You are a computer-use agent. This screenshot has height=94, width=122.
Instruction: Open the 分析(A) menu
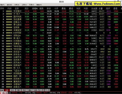click(17, 5)
